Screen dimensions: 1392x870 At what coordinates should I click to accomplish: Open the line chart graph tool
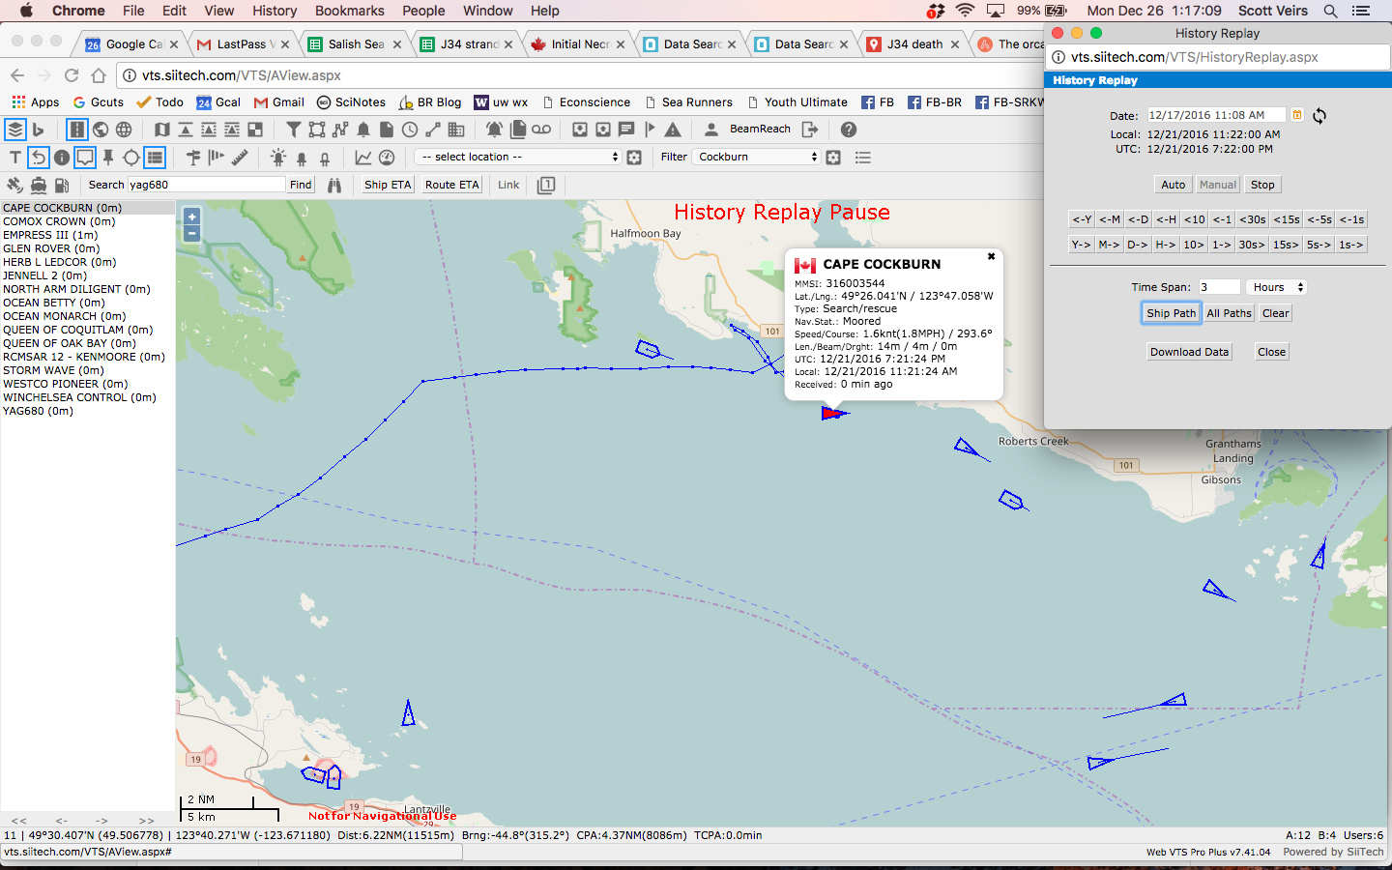pyautogui.click(x=363, y=157)
